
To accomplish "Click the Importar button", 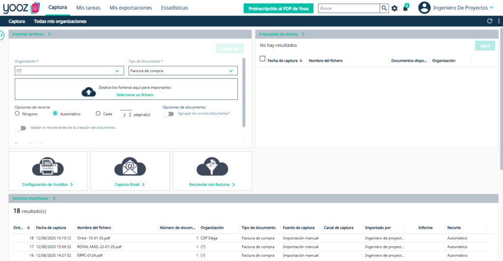I will [230, 48].
